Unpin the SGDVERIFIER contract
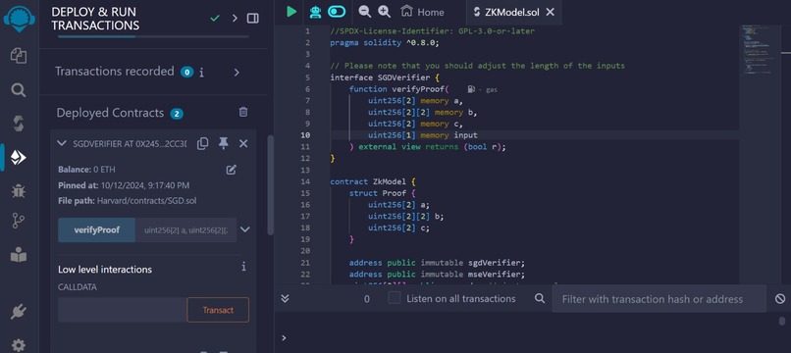Screen dimensions: 791x353 pyautogui.click(x=224, y=144)
